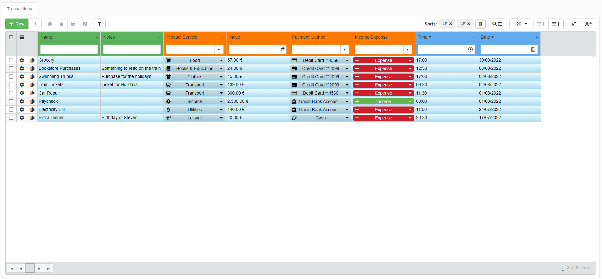Change the green Income badge on Paycheck
This screenshot has width=602, height=279.
(383, 101)
